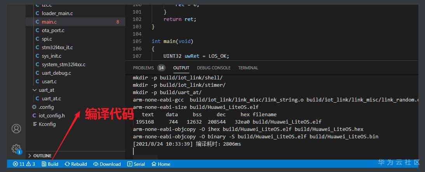
Task: Click 'UINT32 uwRet = LOS_OK;' code line
Action: [x=196, y=56]
